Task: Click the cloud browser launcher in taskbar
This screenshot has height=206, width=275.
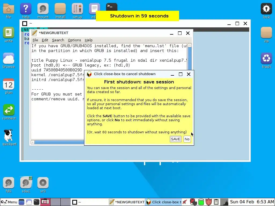Action: point(29,202)
